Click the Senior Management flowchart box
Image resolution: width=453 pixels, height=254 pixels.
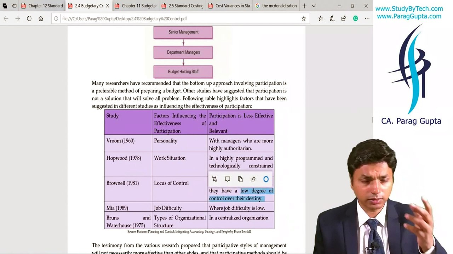pyautogui.click(x=183, y=32)
